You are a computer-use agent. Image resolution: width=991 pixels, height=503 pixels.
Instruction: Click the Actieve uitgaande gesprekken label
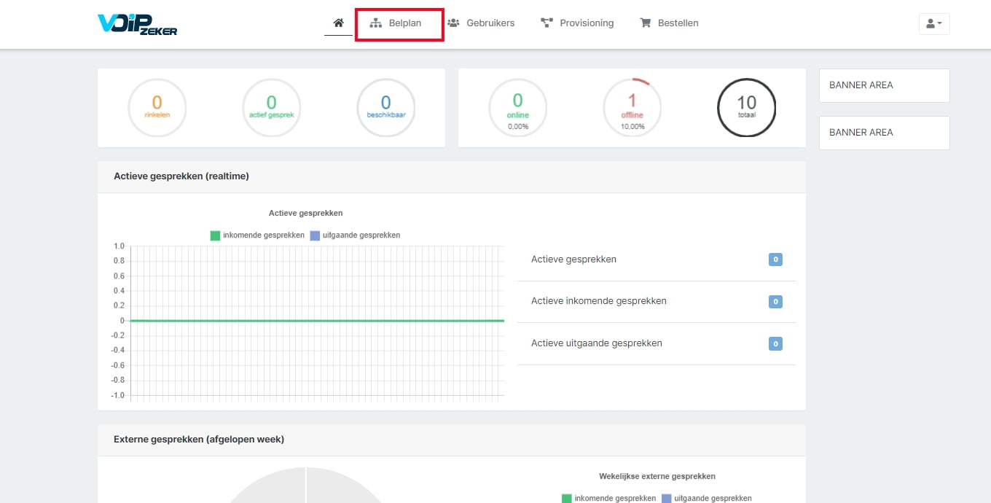597,343
